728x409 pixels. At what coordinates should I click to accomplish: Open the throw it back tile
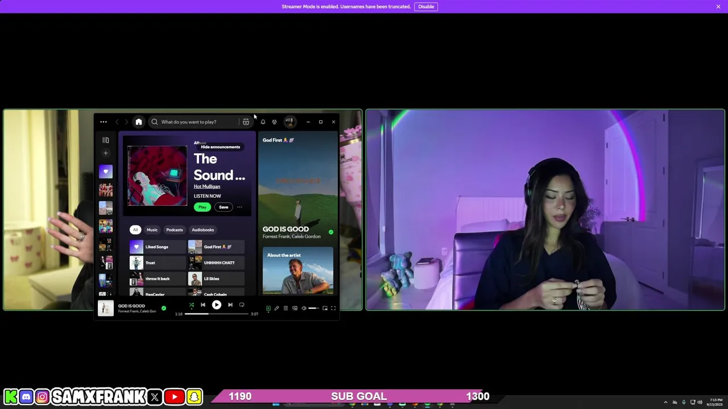tap(158, 278)
